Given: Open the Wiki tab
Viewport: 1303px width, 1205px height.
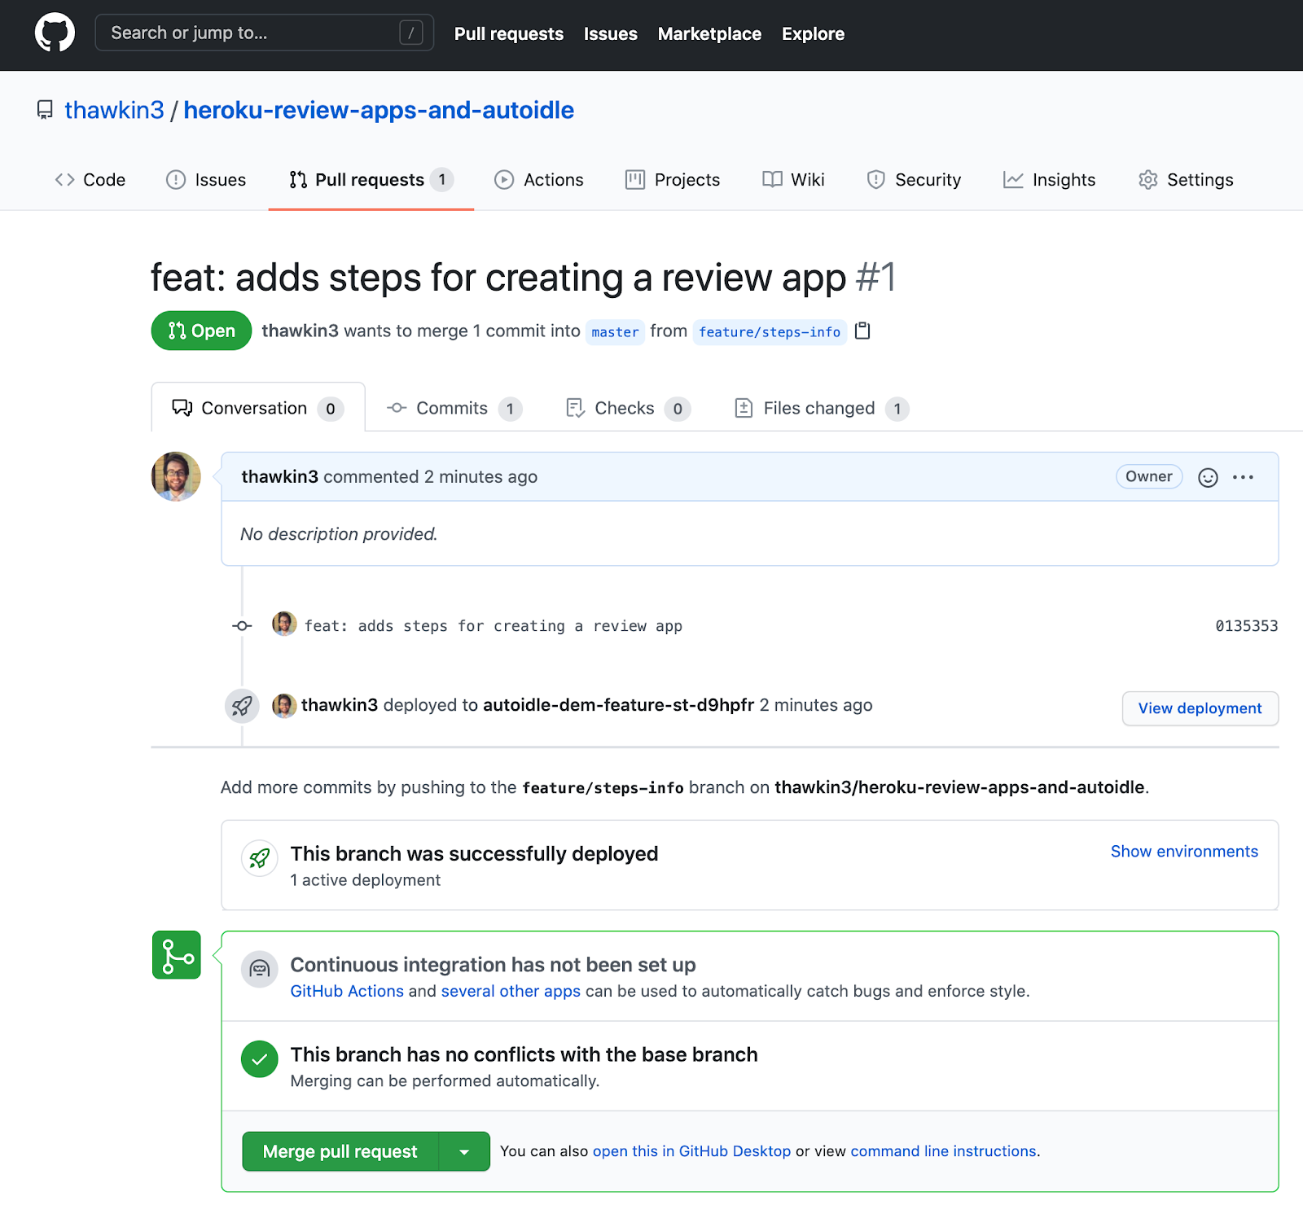Looking at the screenshot, I should (794, 180).
